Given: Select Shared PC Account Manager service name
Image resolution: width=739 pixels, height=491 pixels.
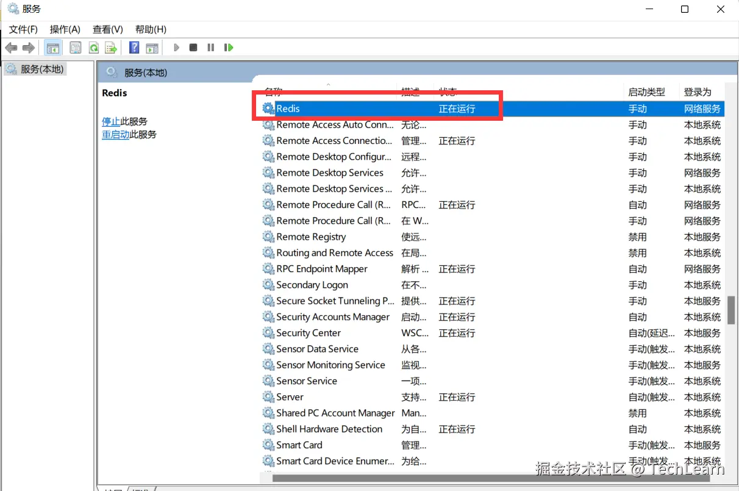Looking at the screenshot, I should pyautogui.click(x=335, y=413).
